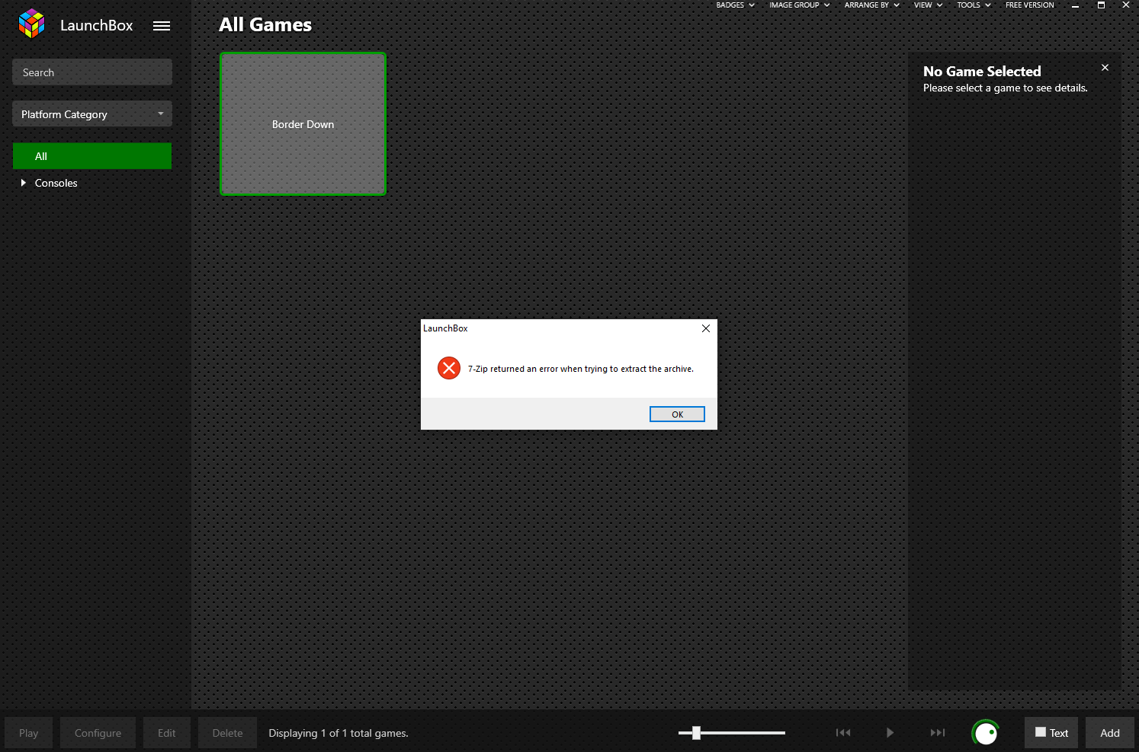
Task: Click the Search input field
Action: (92, 72)
